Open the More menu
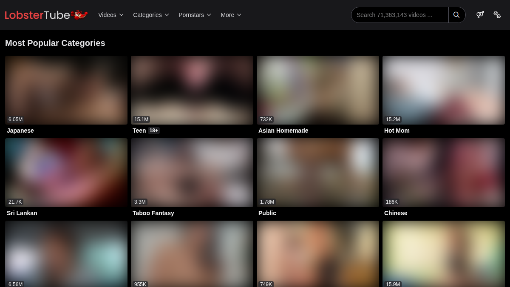Image resolution: width=510 pixels, height=287 pixels. [231, 15]
